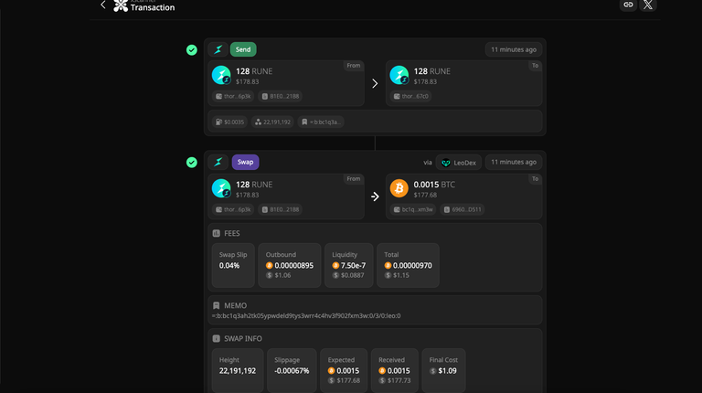Click the Bitcoin icon in Expected card
702x393 pixels.
331,371
